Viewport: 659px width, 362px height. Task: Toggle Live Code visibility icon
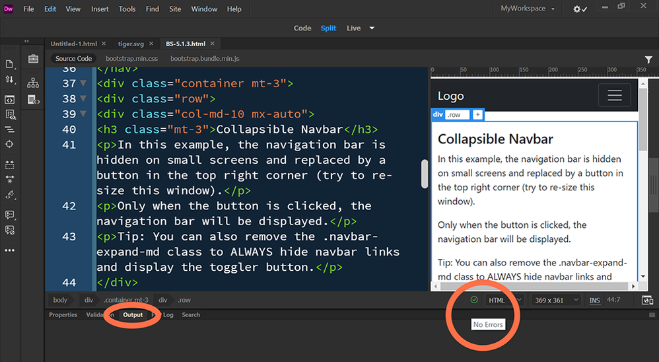click(x=9, y=115)
